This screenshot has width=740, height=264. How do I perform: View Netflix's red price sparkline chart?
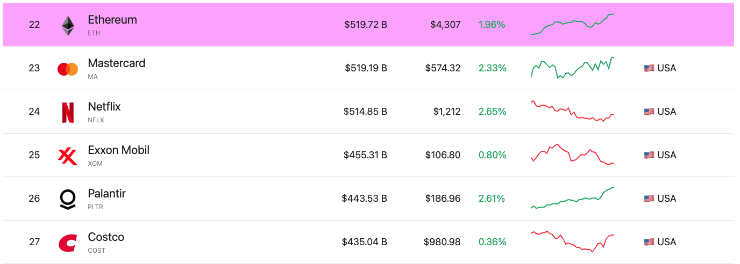coord(572,111)
